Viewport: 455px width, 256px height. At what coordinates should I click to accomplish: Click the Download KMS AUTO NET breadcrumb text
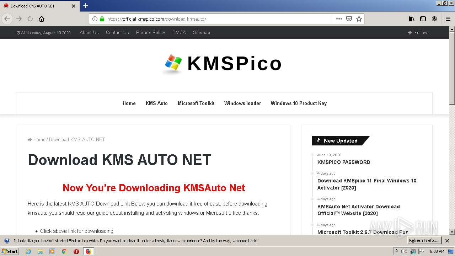coord(77,139)
